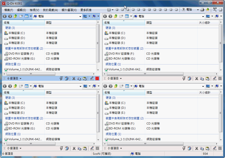Sort by 類型 column in lower-right pane
225x158 pixels.
click(x=171, y=92)
